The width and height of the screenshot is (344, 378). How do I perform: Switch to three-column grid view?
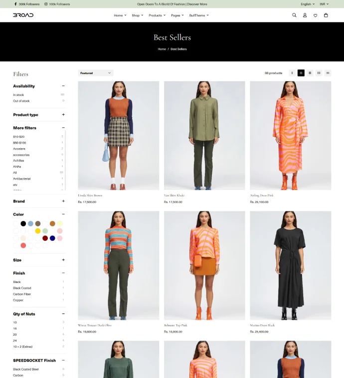click(310, 73)
